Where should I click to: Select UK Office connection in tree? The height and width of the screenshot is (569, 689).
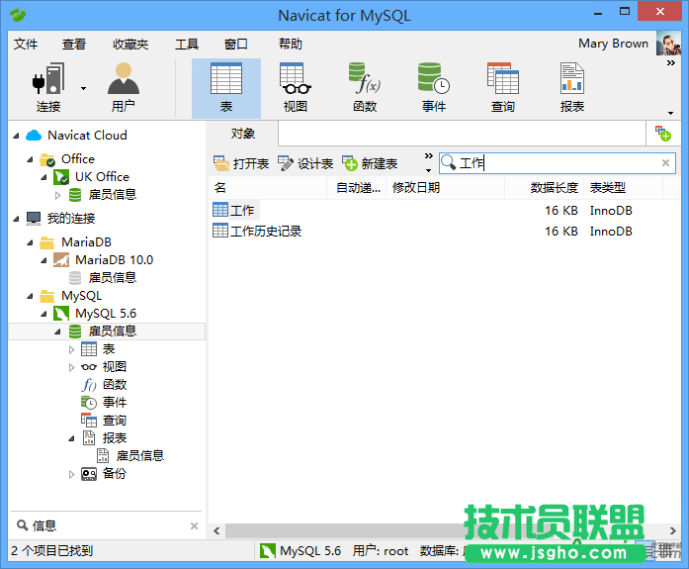coord(92,177)
